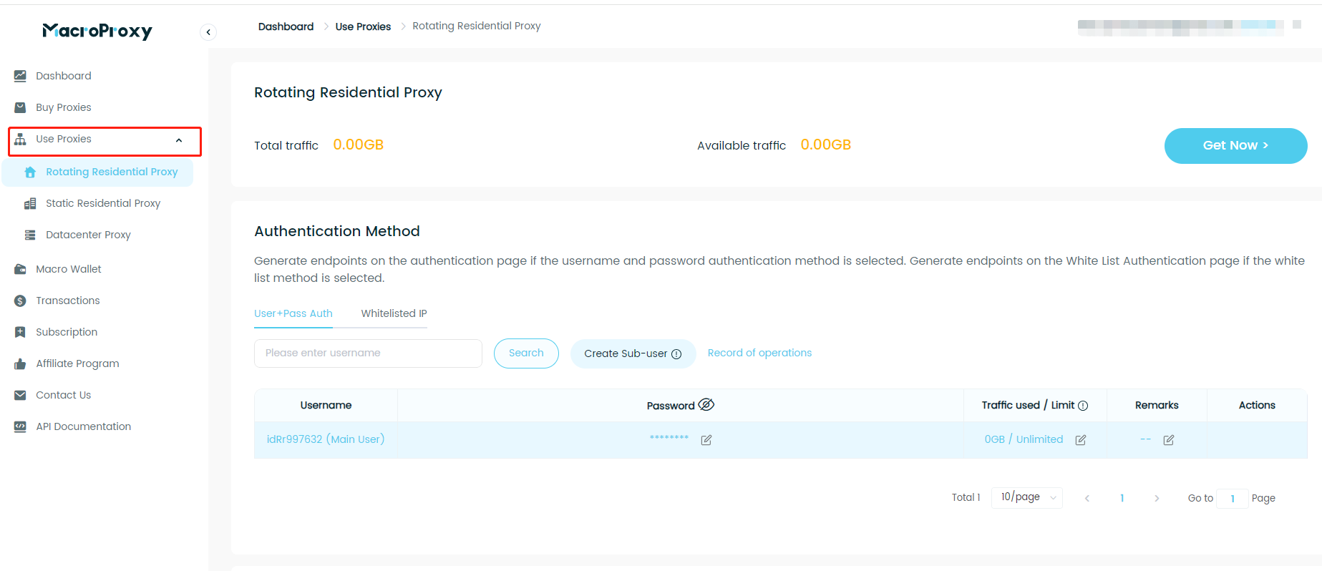Viewport: 1322px width, 571px height.
Task: Click the Rotating Residential Proxy sidebar item
Action: pyautogui.click(x=98, y=172)
